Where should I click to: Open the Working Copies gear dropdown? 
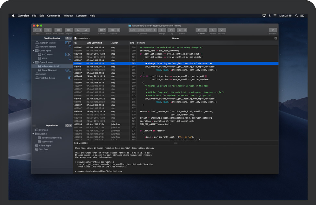tap(68, 38)
